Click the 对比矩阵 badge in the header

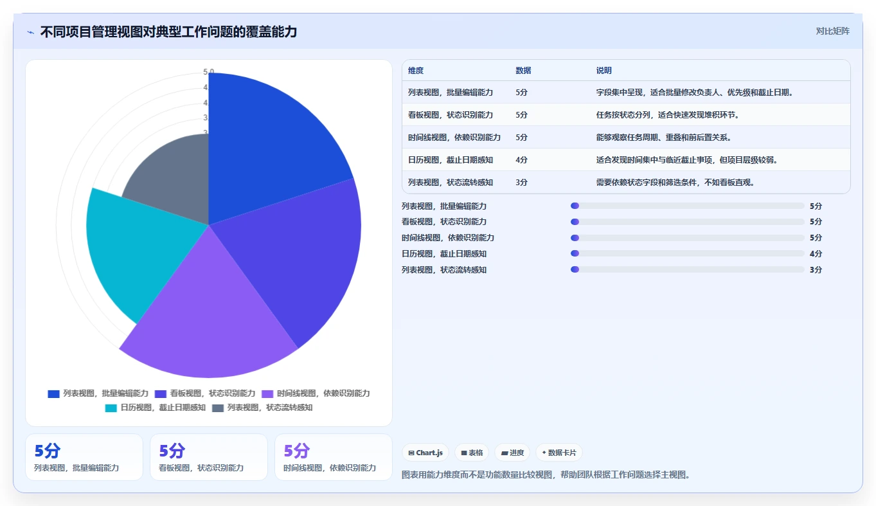(x=832, y=31)
